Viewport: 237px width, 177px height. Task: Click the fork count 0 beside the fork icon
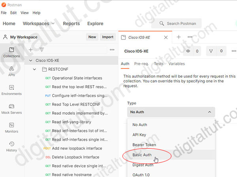[x=221, y=51]
